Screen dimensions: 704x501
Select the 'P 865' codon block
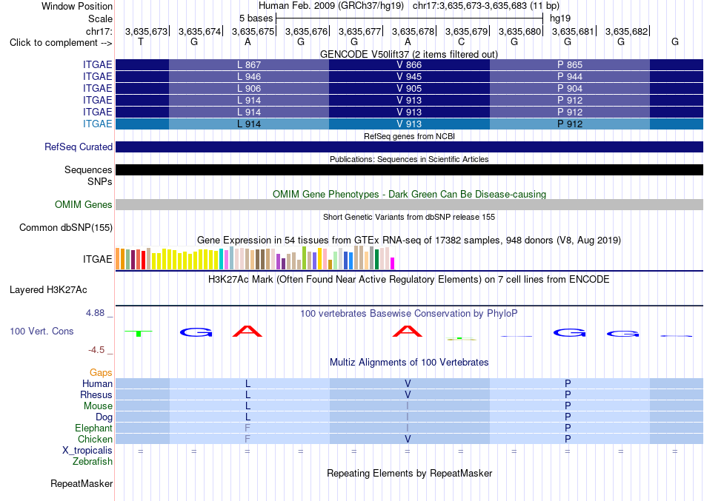point(570,64)
